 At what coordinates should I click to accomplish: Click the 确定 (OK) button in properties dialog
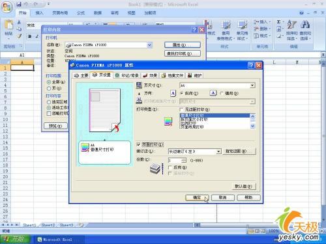[197, 198]
